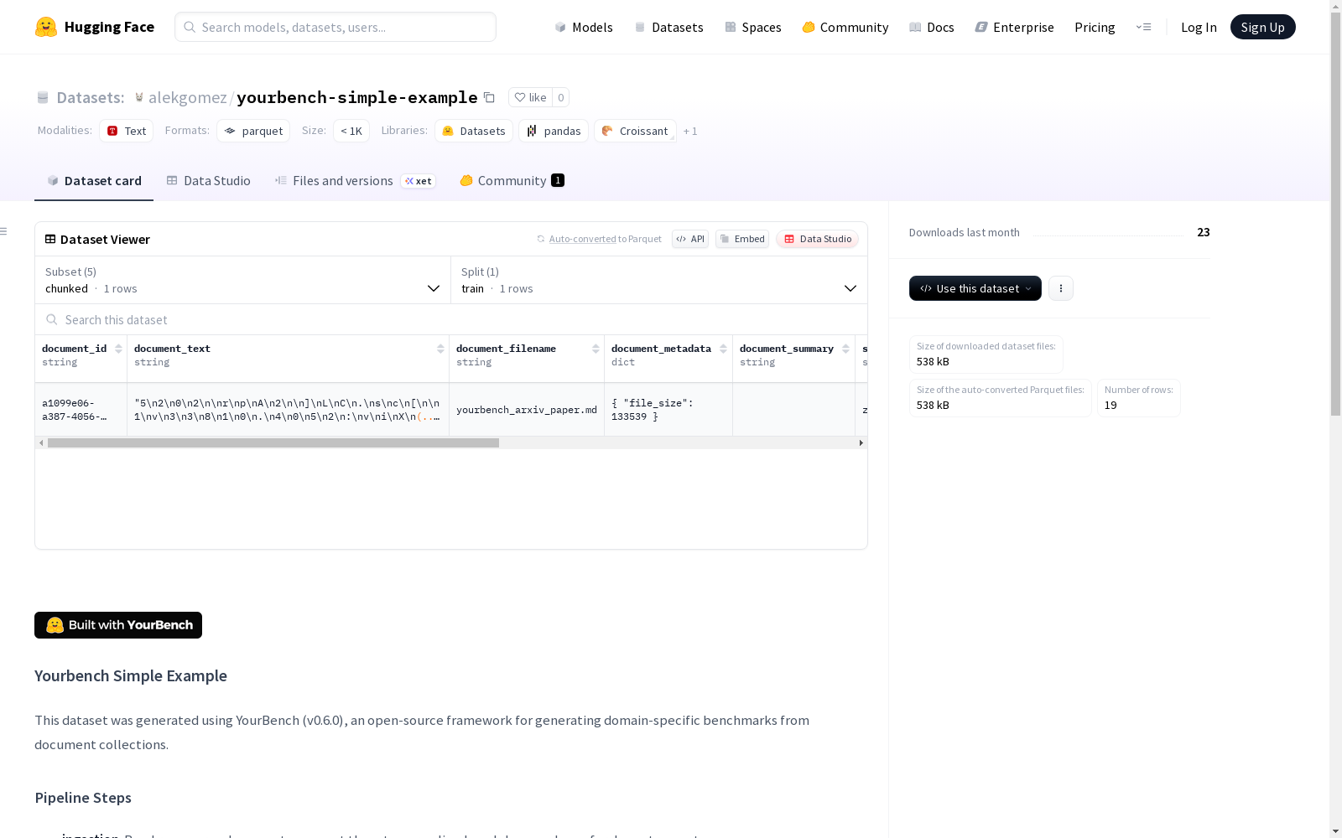1342x838 pixels.
Task: Switch to Files and versions tab
Action: (355, 181)
